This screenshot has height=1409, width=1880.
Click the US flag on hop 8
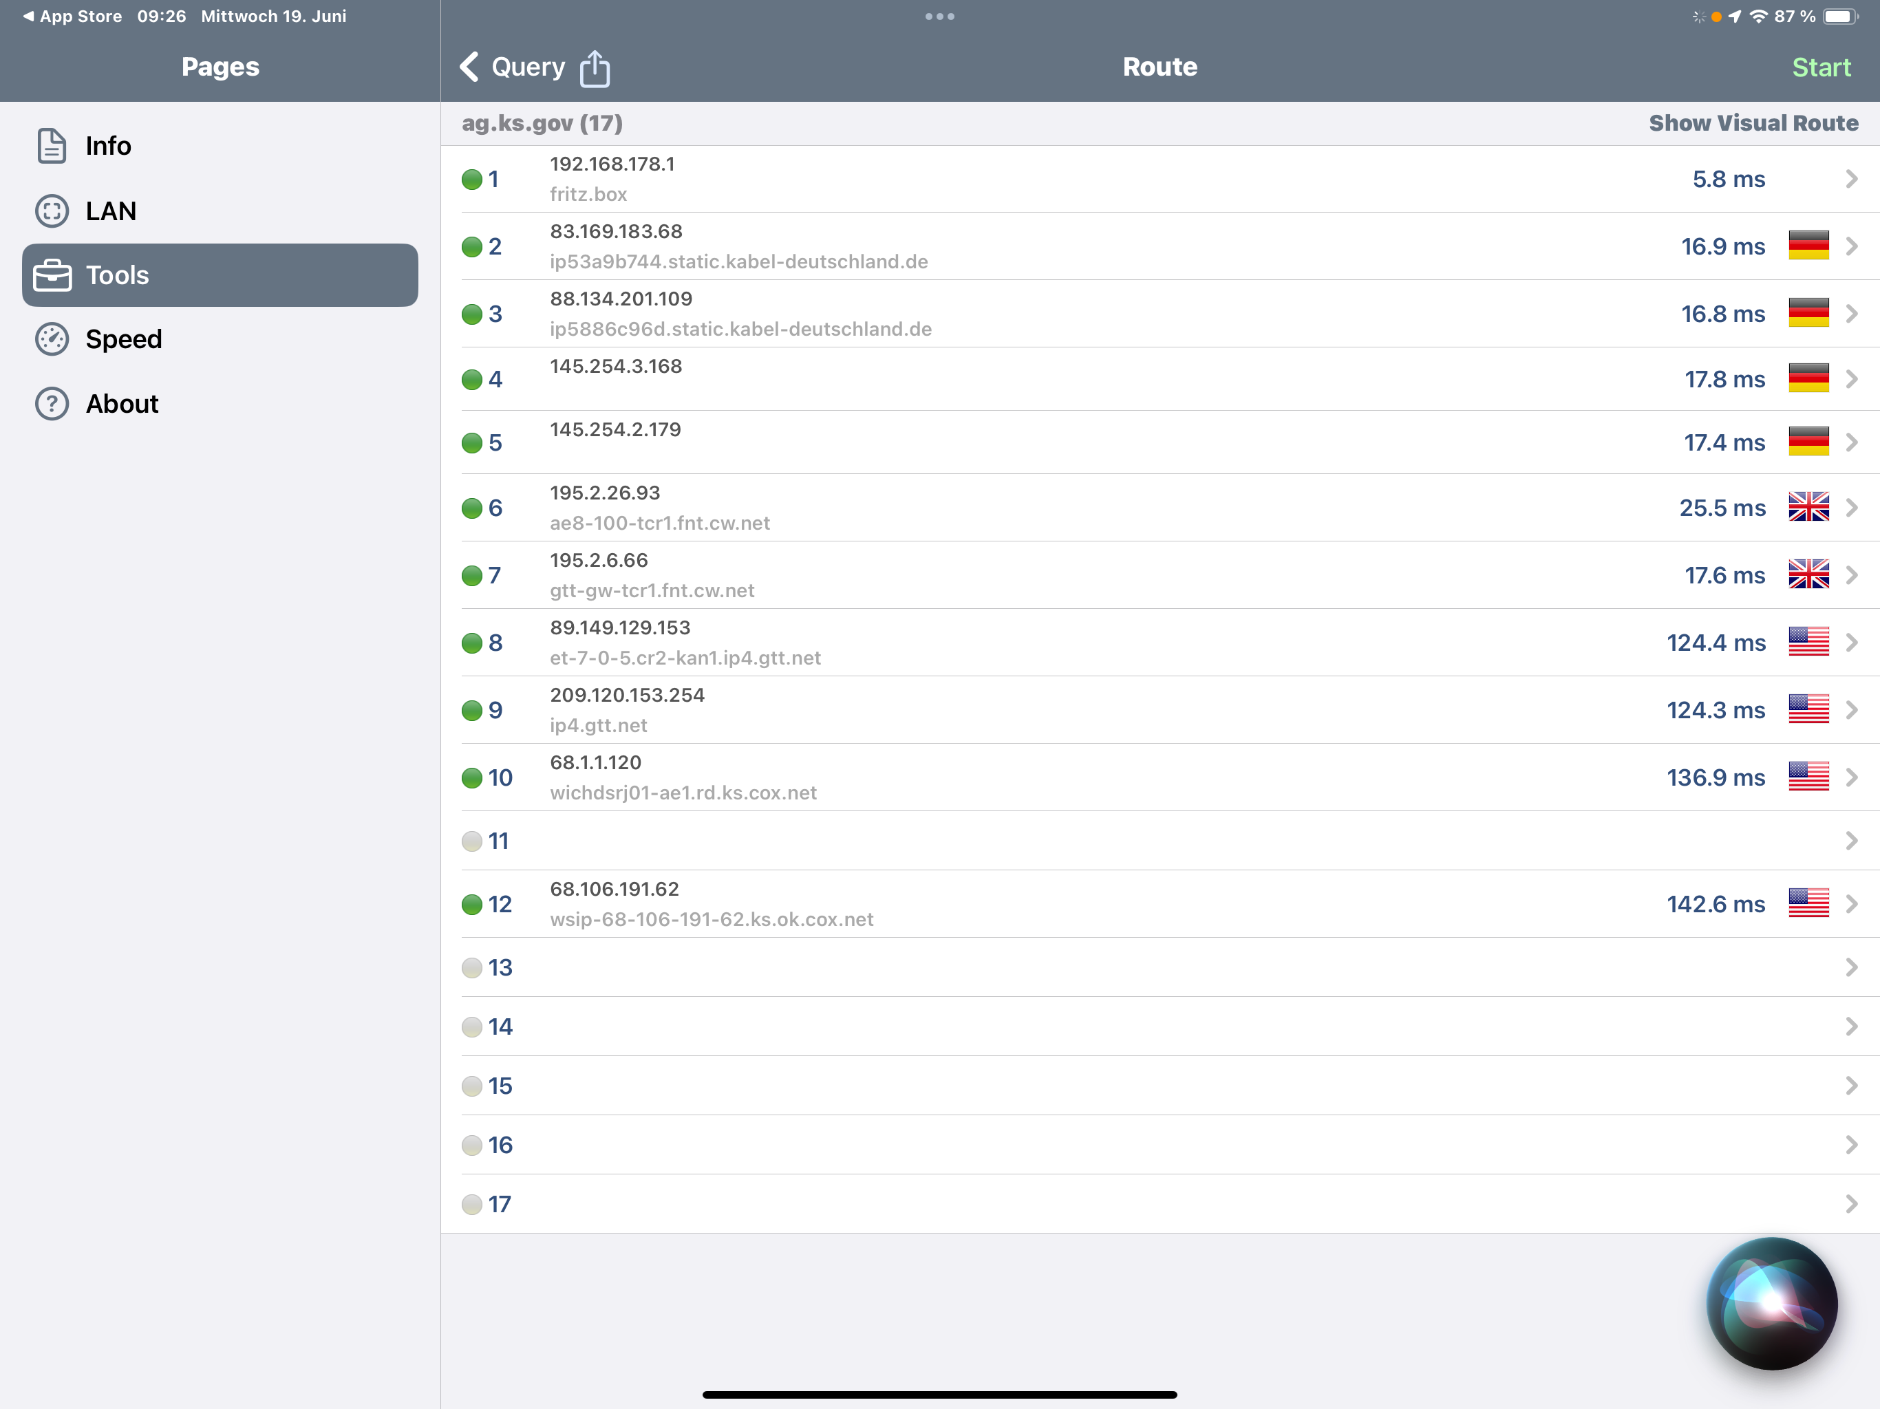(x=1808, y=643)
